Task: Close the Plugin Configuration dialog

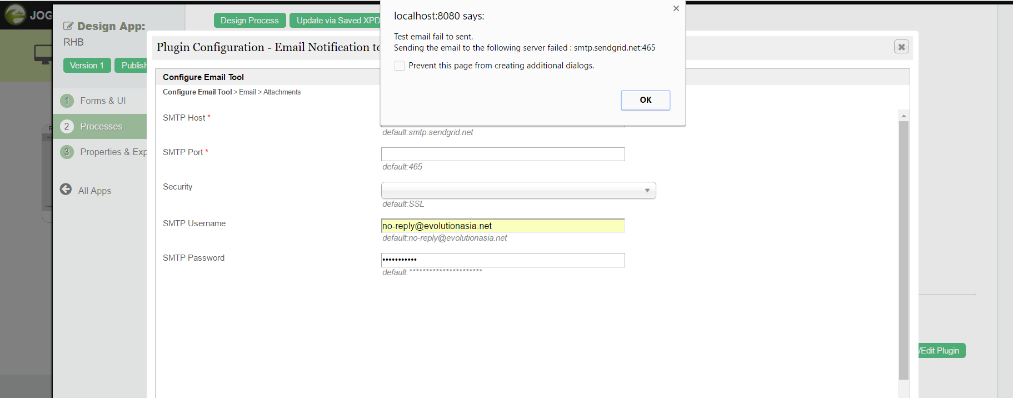Action: point(901,47)
